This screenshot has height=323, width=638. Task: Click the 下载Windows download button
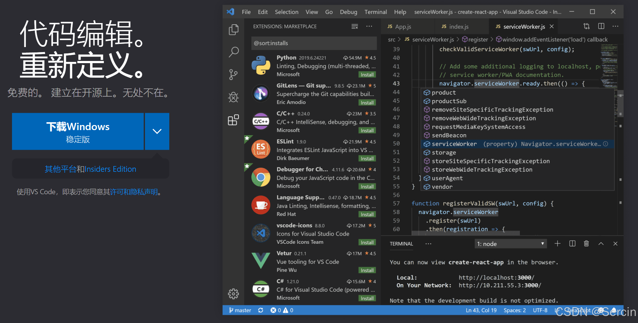(x=78, y=131)
